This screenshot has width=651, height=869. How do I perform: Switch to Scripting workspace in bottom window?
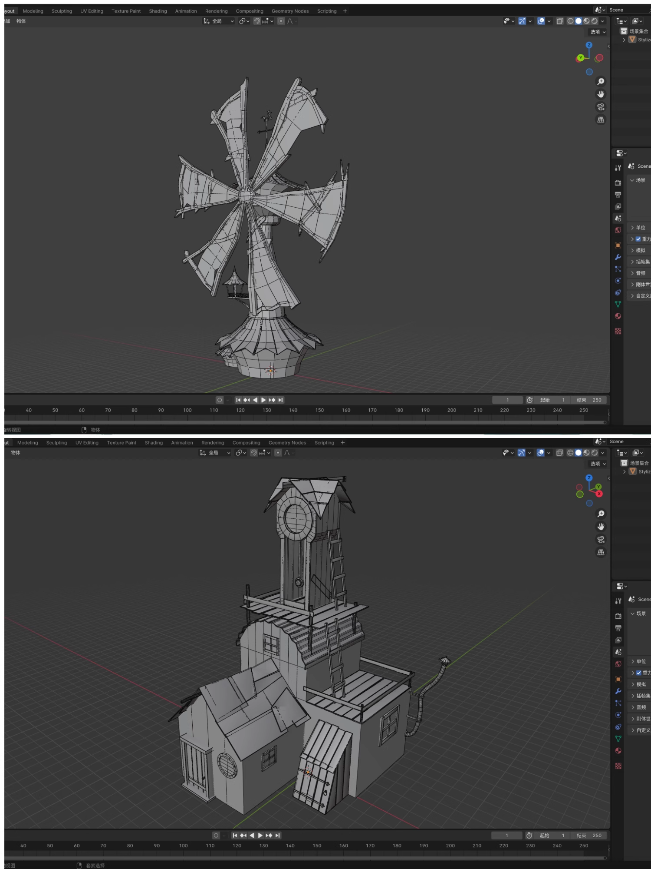tap(324, 443)
